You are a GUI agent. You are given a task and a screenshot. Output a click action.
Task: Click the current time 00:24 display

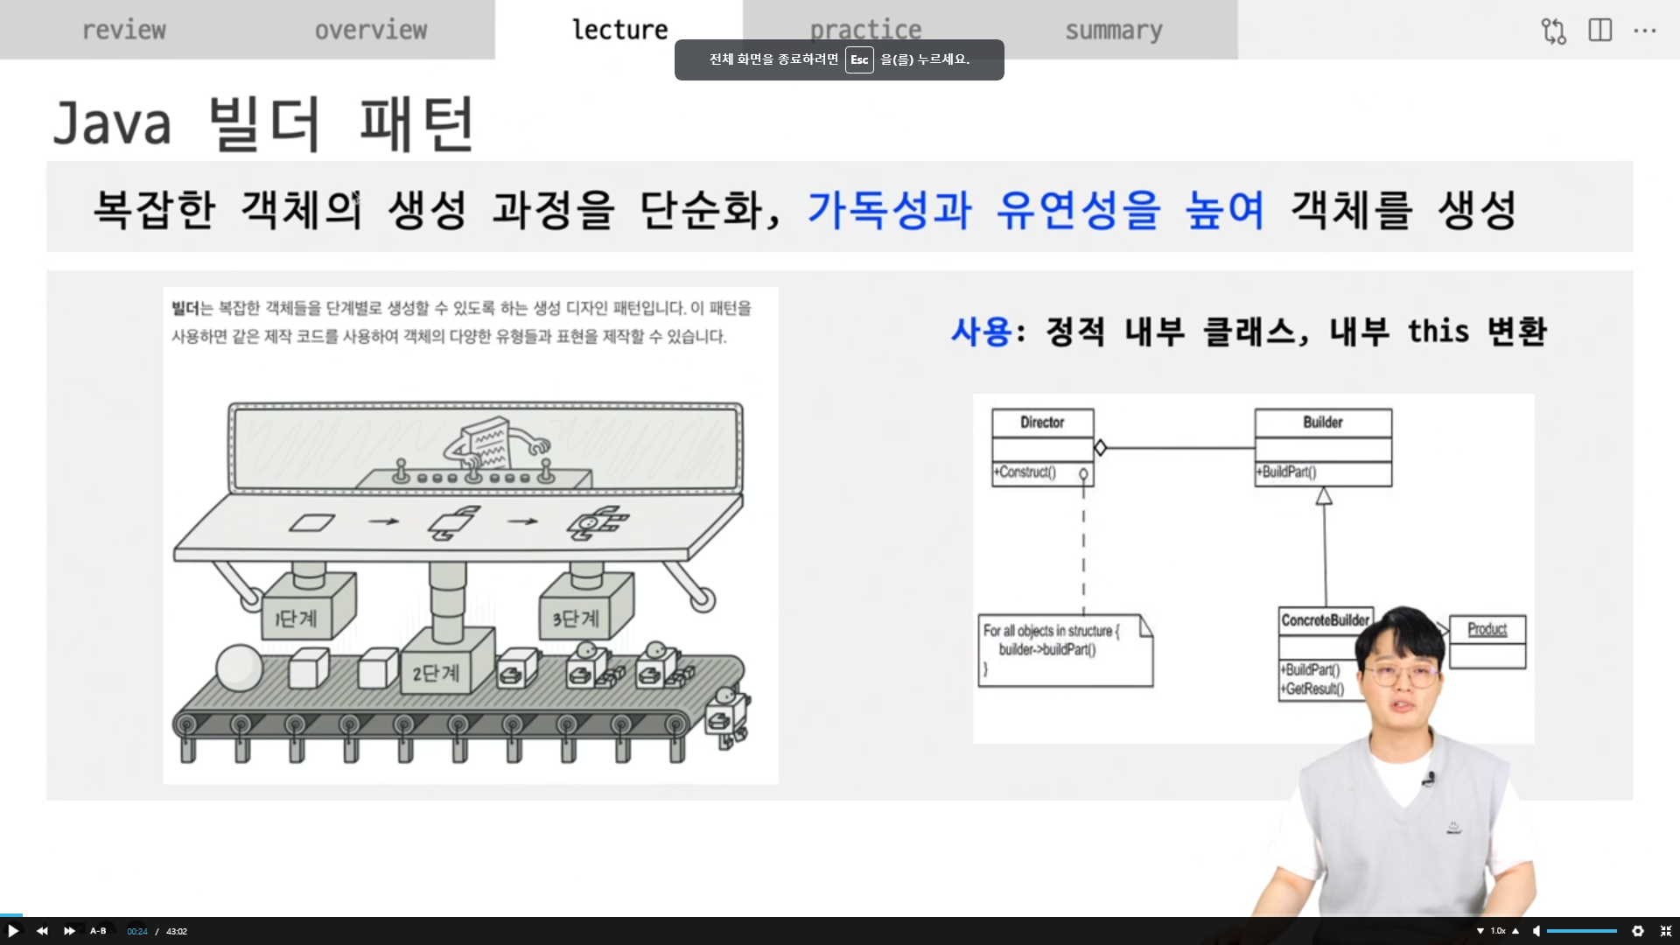tap(137, 931)
